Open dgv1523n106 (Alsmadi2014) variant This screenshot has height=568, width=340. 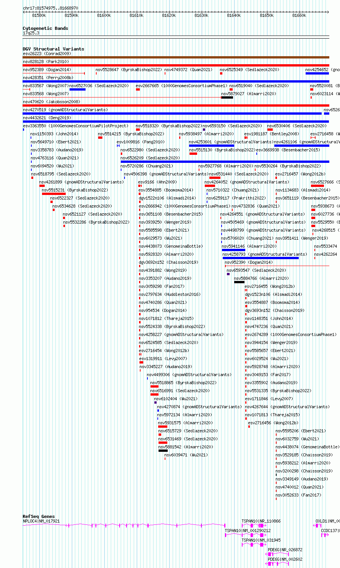pos(274,294)
